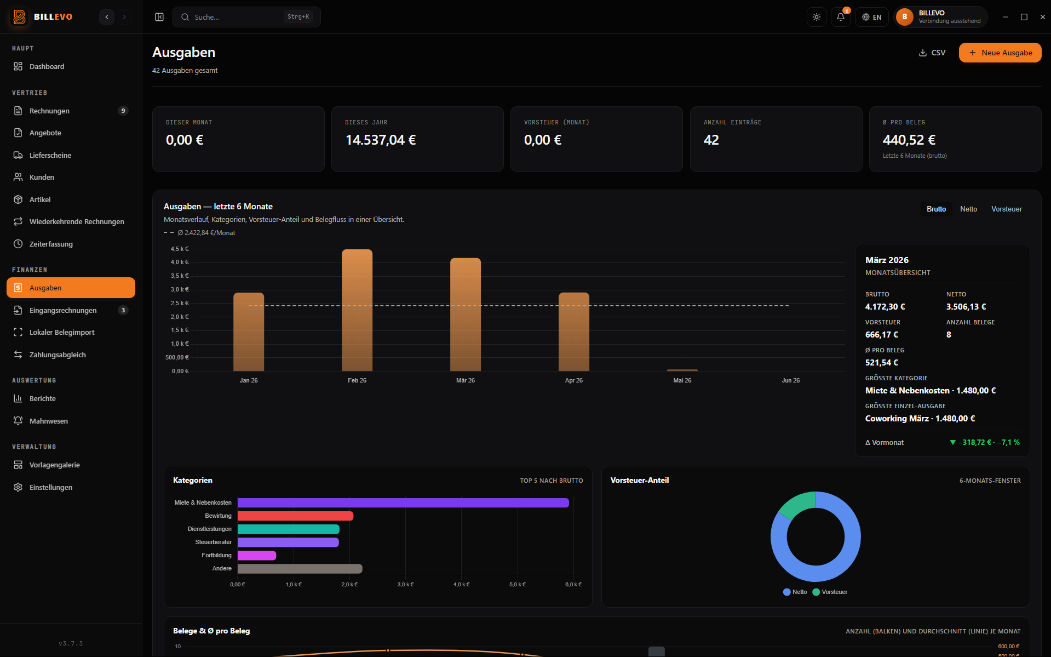Viewport: 1051px width, 657px height.
Task: Click the Einstellungen gear icon
Action: pos(18,487)
